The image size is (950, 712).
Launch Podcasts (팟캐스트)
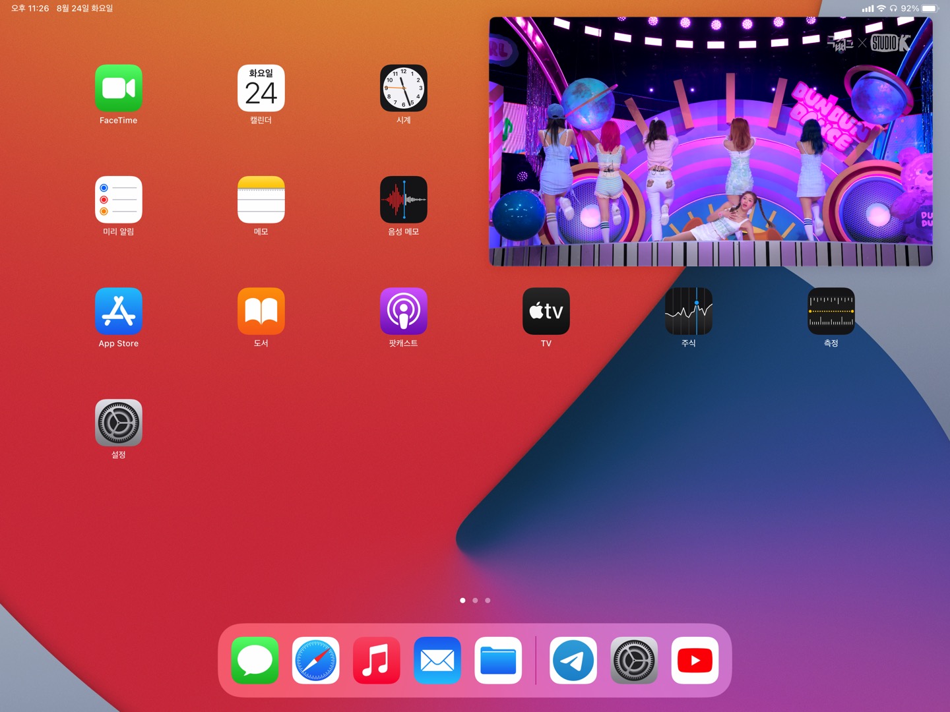point(404,311)
